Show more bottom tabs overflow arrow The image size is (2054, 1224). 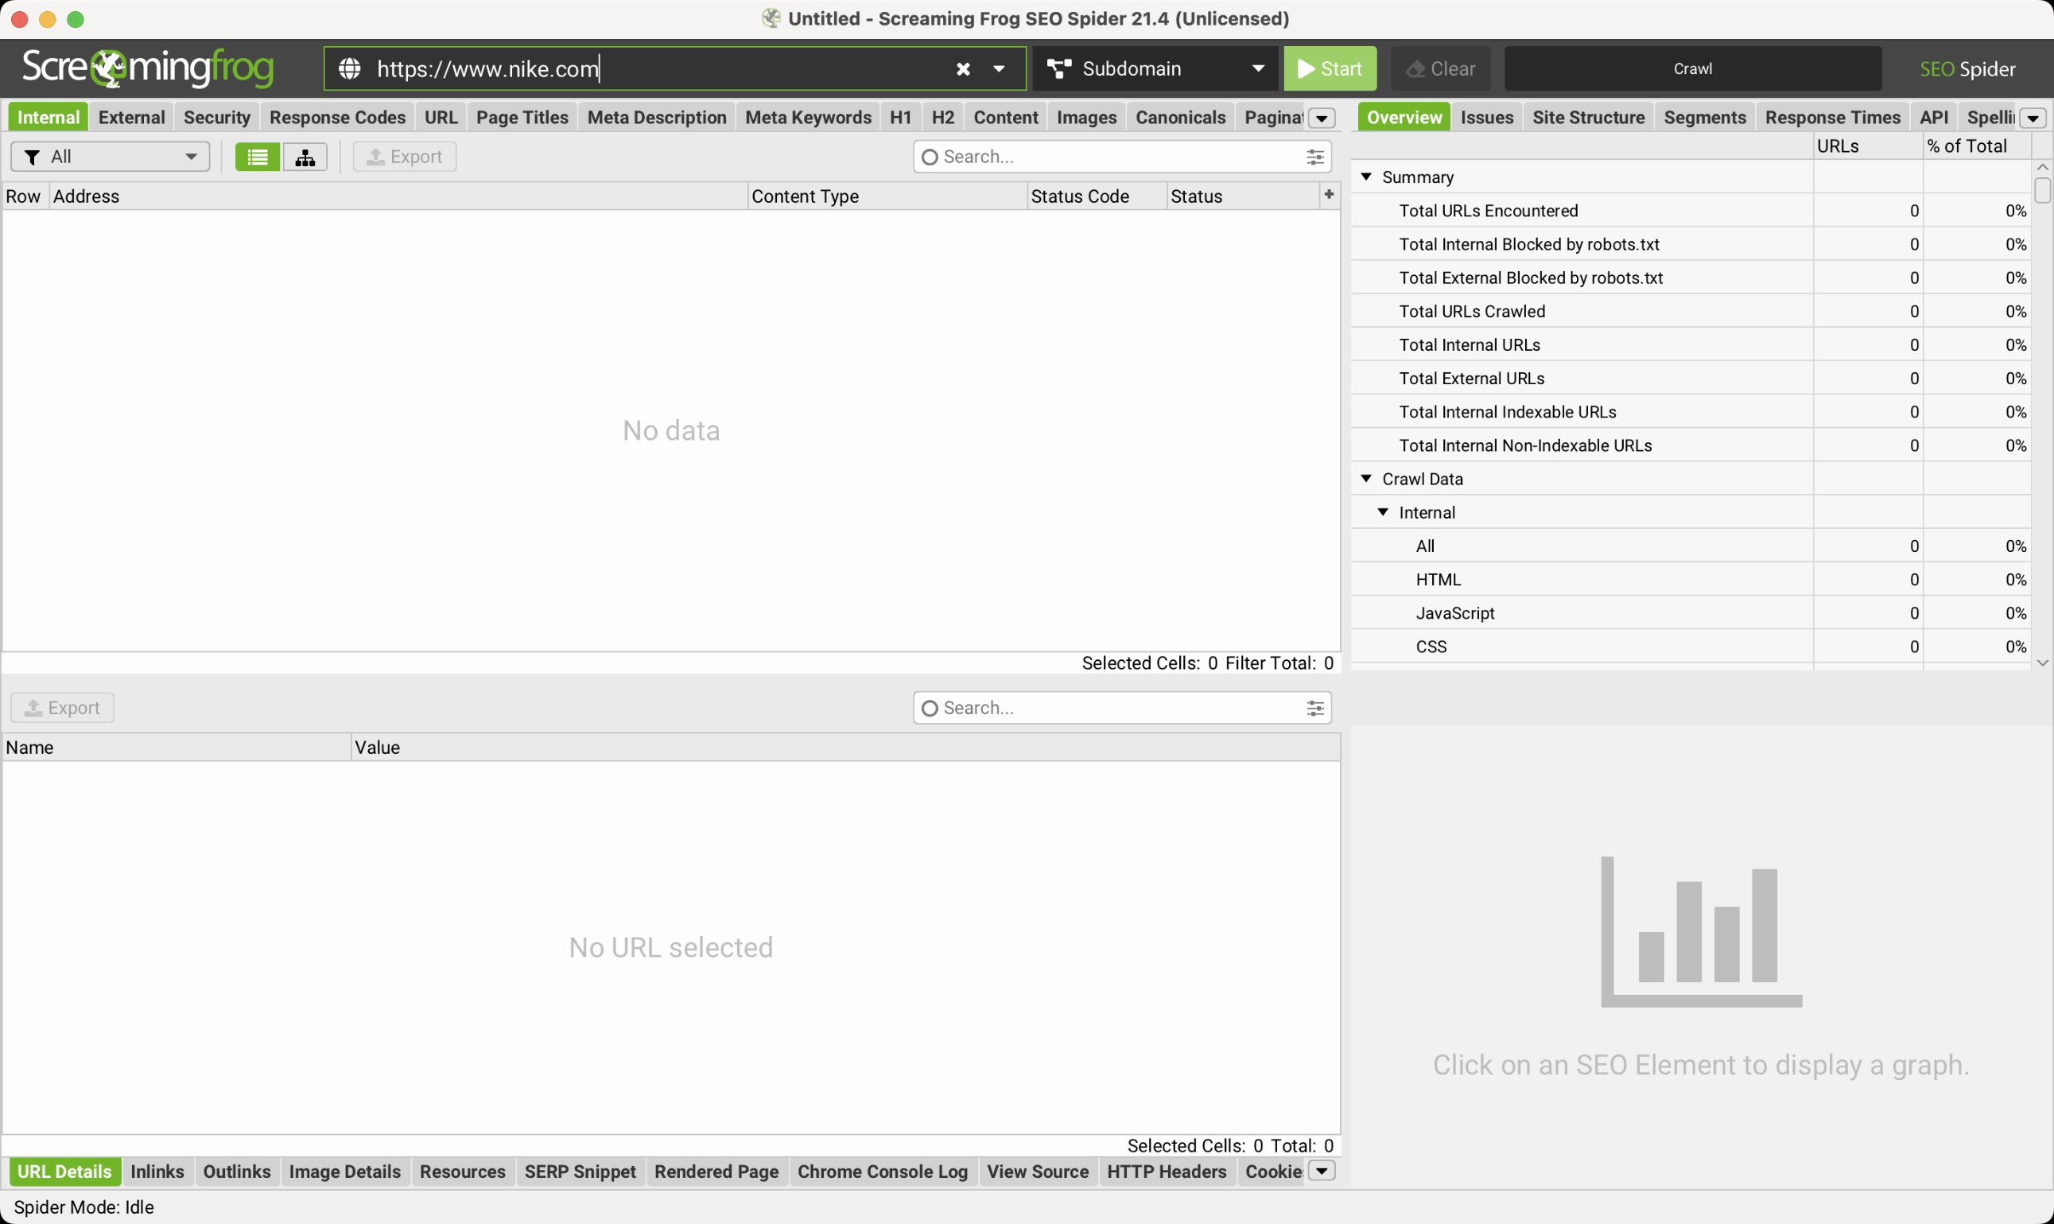click(x=1321, y=1172)
